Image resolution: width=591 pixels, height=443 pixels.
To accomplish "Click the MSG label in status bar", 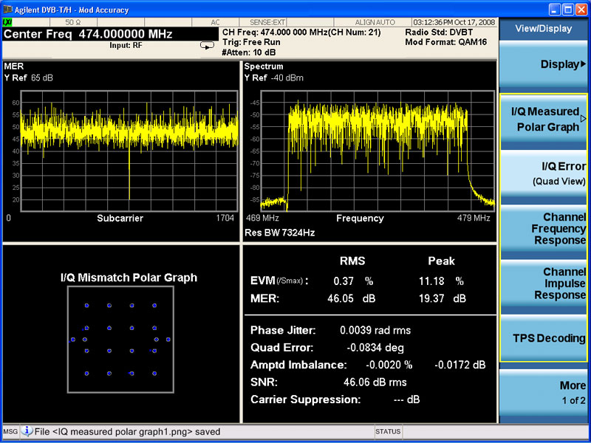I will click(10, 431).
